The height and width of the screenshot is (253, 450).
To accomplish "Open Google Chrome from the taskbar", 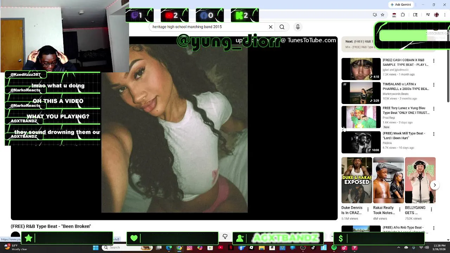I will click(179, 248).
